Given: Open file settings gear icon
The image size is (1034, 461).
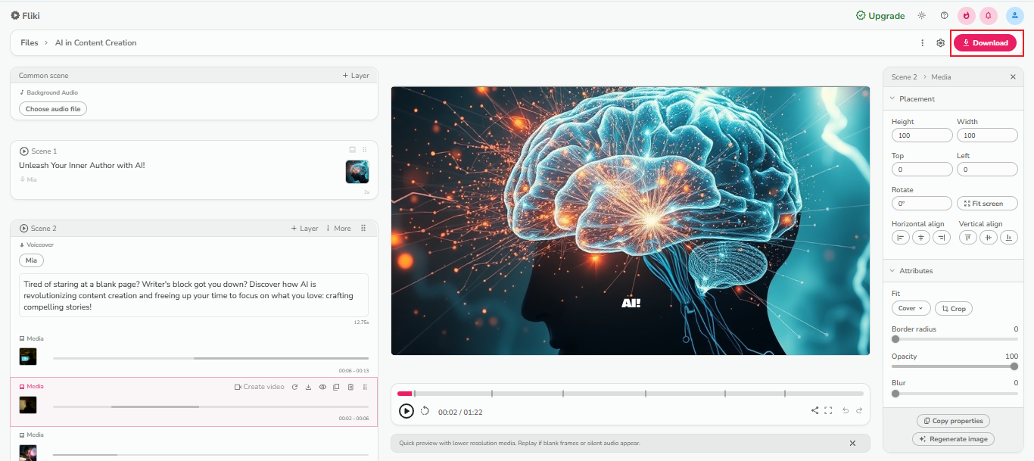Looking at the screenshot, I should 940,43.
